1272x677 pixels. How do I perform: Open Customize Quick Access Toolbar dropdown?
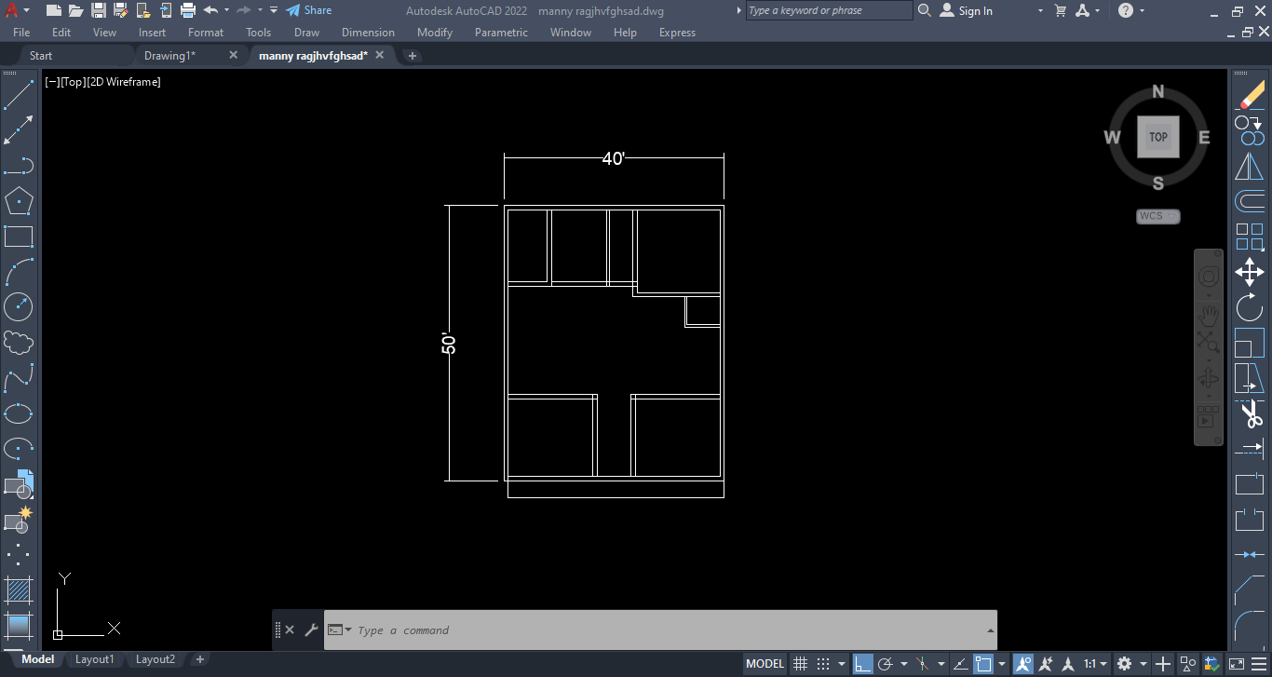[x=273, y=10]
